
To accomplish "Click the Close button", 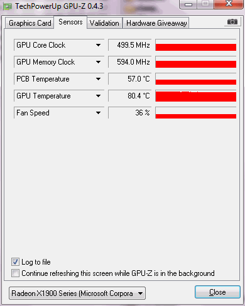I will 217,292.
